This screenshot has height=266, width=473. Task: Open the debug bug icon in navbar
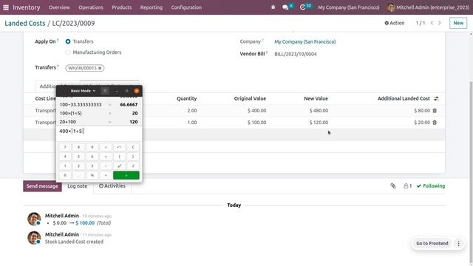click(273, 7)
